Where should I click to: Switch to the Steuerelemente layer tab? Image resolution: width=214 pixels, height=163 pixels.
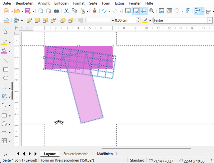[x=76, y=154]
